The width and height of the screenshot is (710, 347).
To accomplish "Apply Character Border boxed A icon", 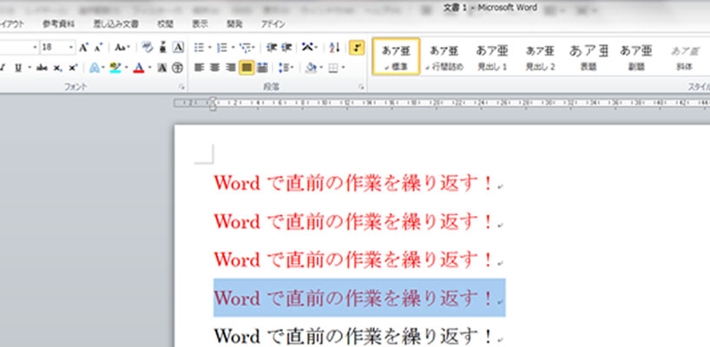I will [178, 47].
